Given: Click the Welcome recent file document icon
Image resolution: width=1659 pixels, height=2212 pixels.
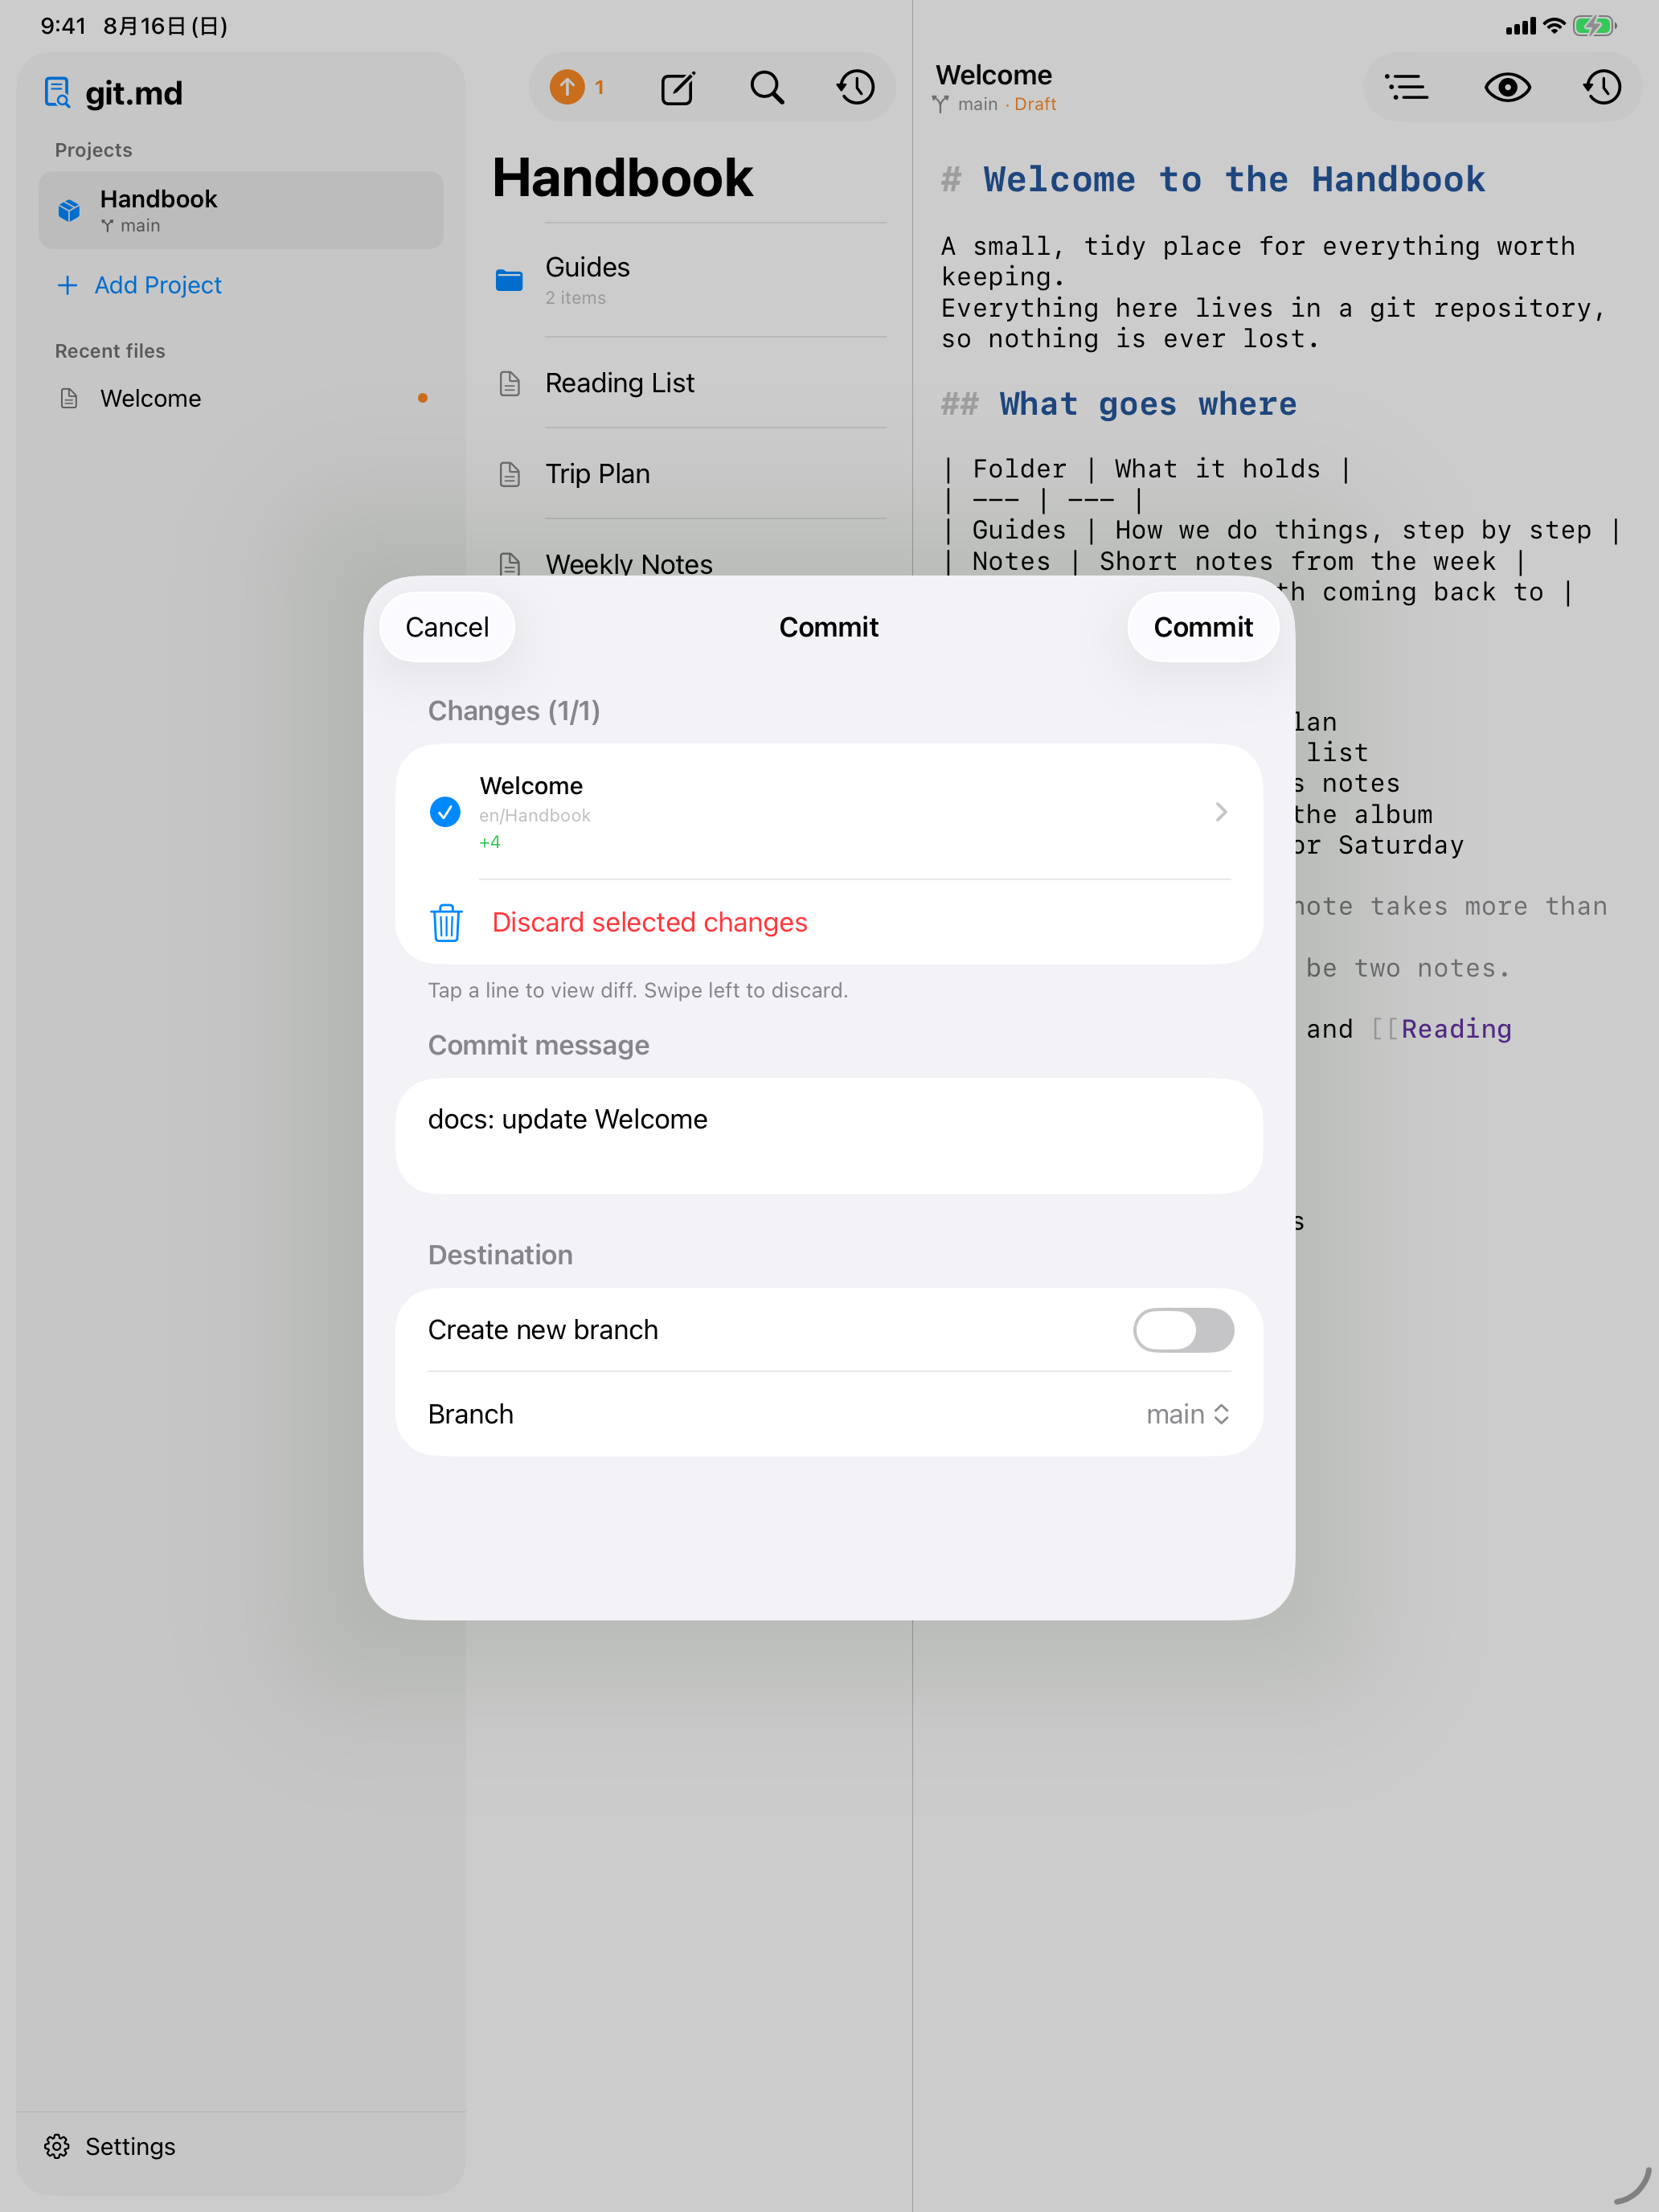Looking at the screenshot, I should 69,398.
